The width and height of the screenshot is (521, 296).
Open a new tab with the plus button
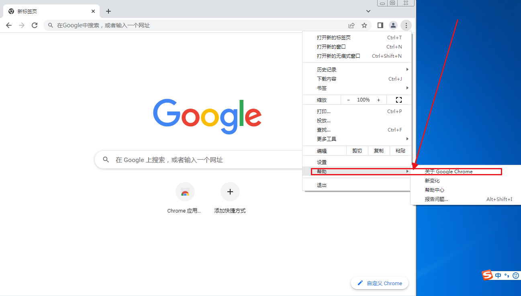[108, 11]
